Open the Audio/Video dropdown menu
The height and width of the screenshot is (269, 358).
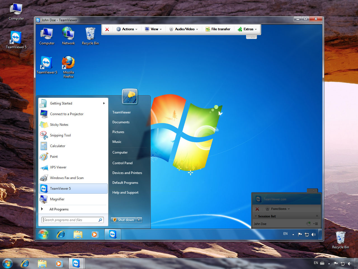184,29
